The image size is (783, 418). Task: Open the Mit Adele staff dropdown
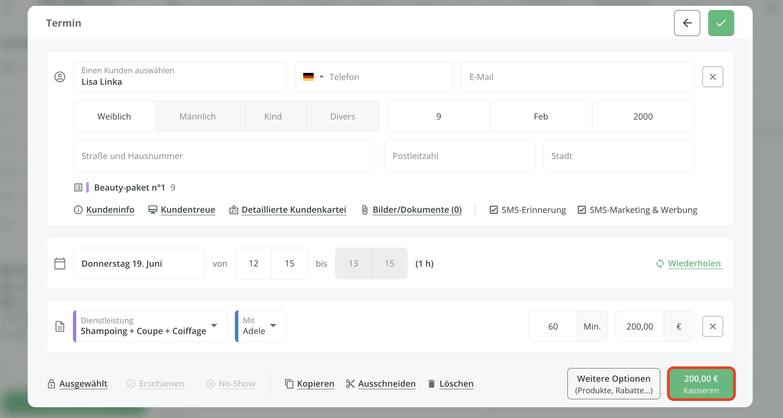click(x=273, y=326)
